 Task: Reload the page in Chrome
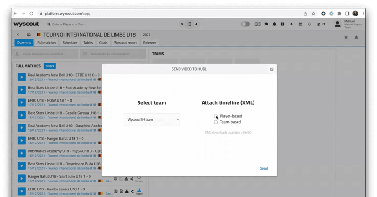coord(31,14)
